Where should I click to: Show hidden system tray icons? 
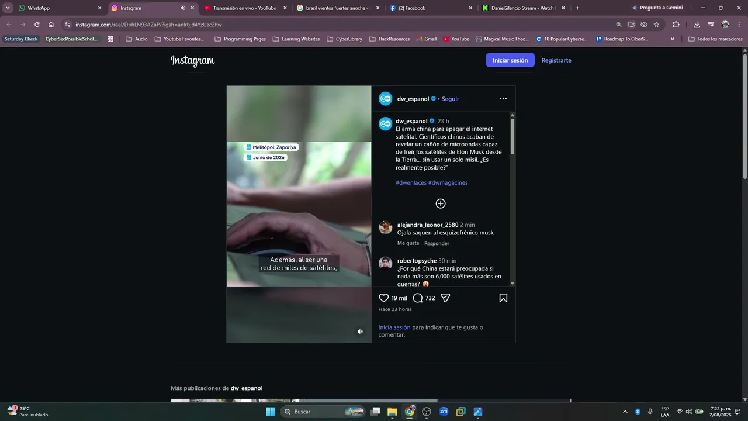(x=625, y=412)
